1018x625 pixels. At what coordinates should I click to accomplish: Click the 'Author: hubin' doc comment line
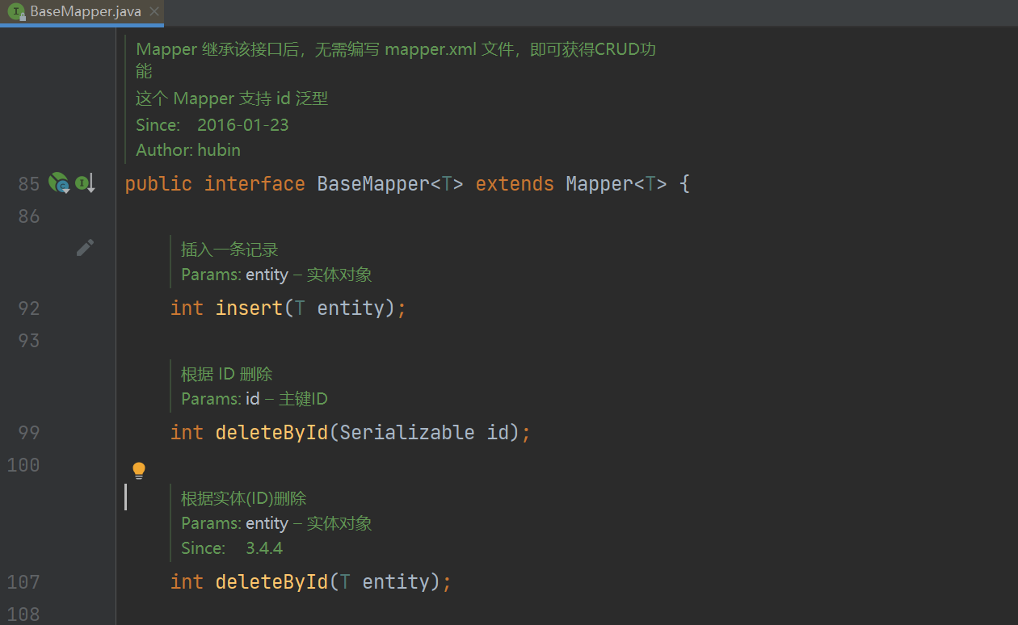tap(188, 150)
